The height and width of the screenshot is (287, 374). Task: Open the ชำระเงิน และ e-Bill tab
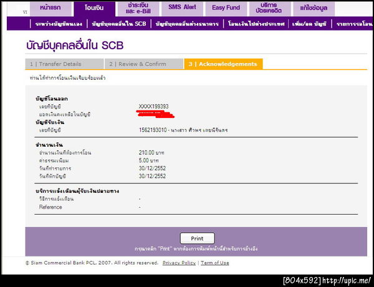point(138,8)
